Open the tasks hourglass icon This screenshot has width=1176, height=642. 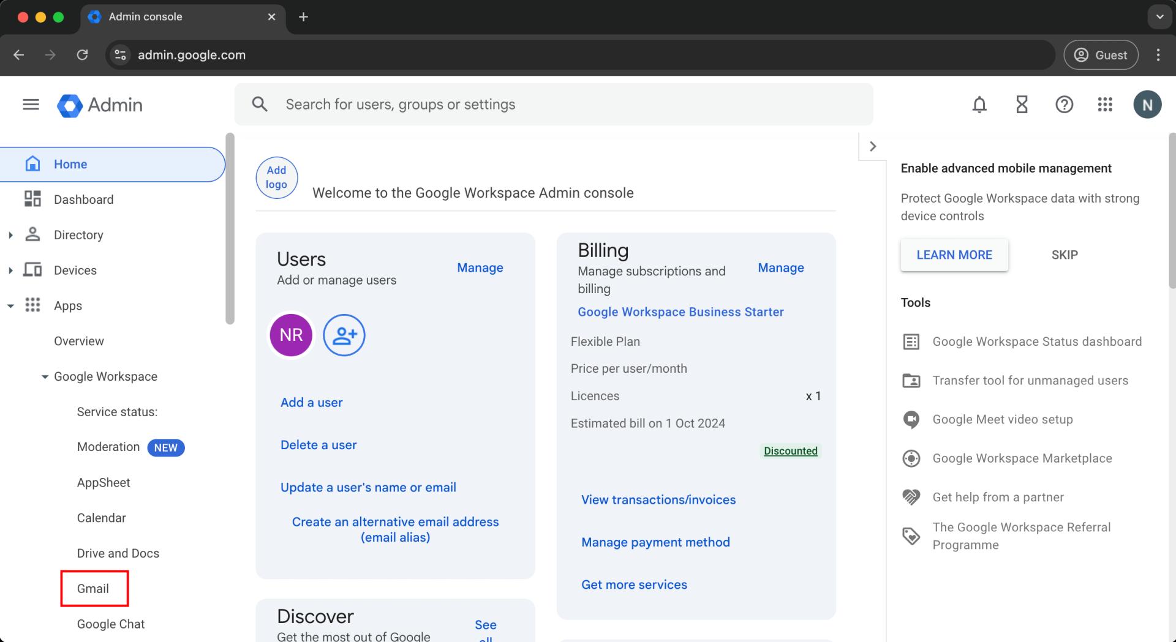coord(1022,105)
